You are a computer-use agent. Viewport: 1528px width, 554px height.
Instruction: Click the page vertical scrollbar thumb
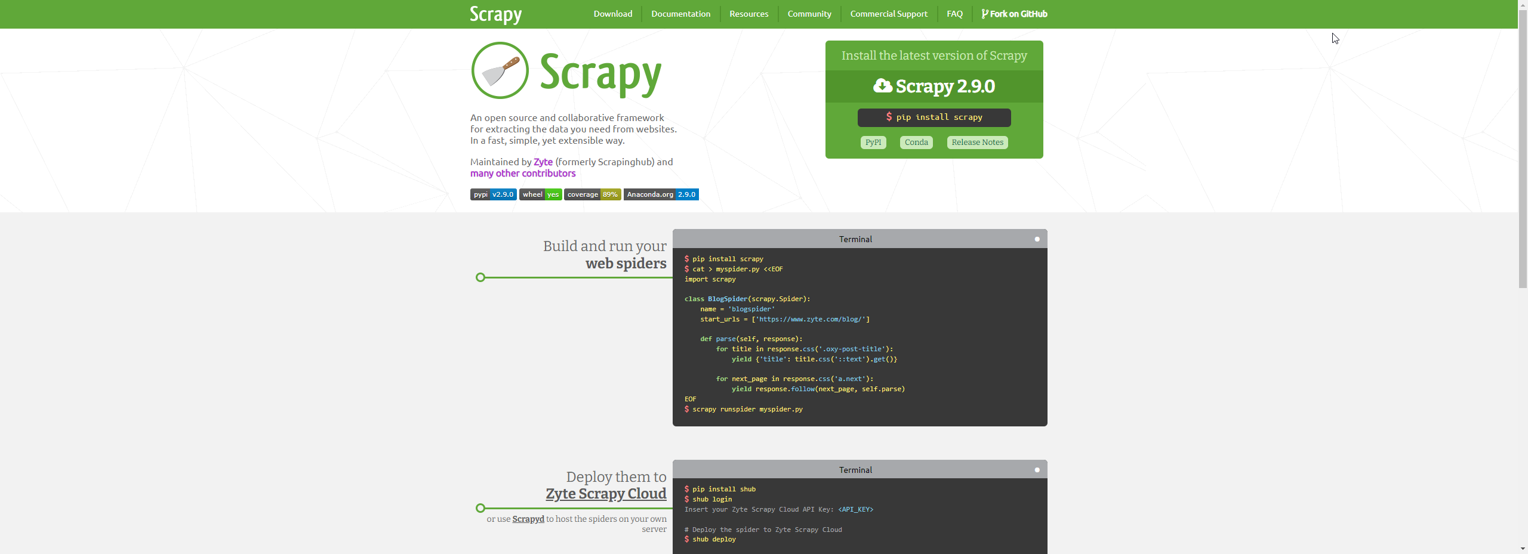click(1523, 149)
